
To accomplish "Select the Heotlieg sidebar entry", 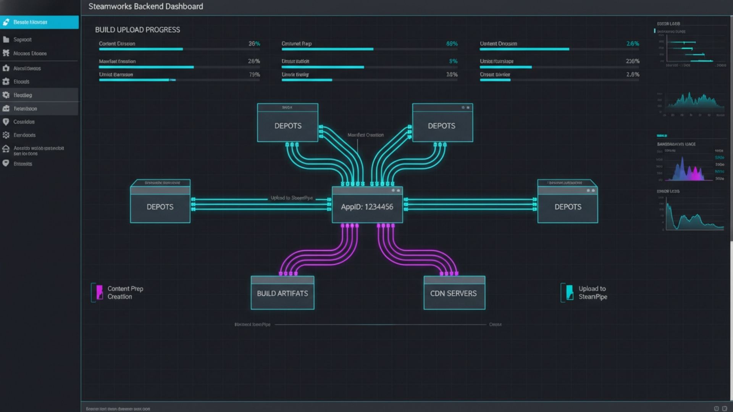I will pos(39,95).
